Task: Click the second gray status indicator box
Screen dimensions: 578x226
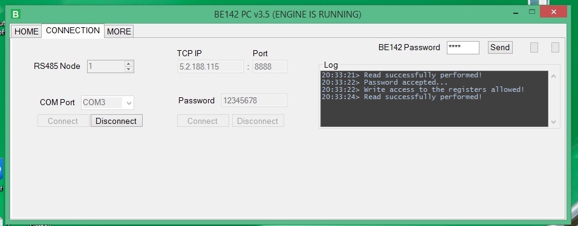Action: [555, 47]
